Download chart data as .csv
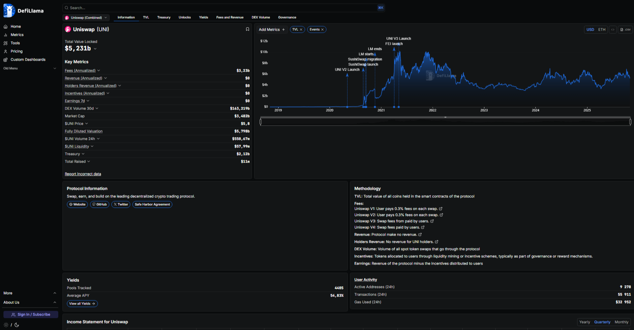 point(625,30)
